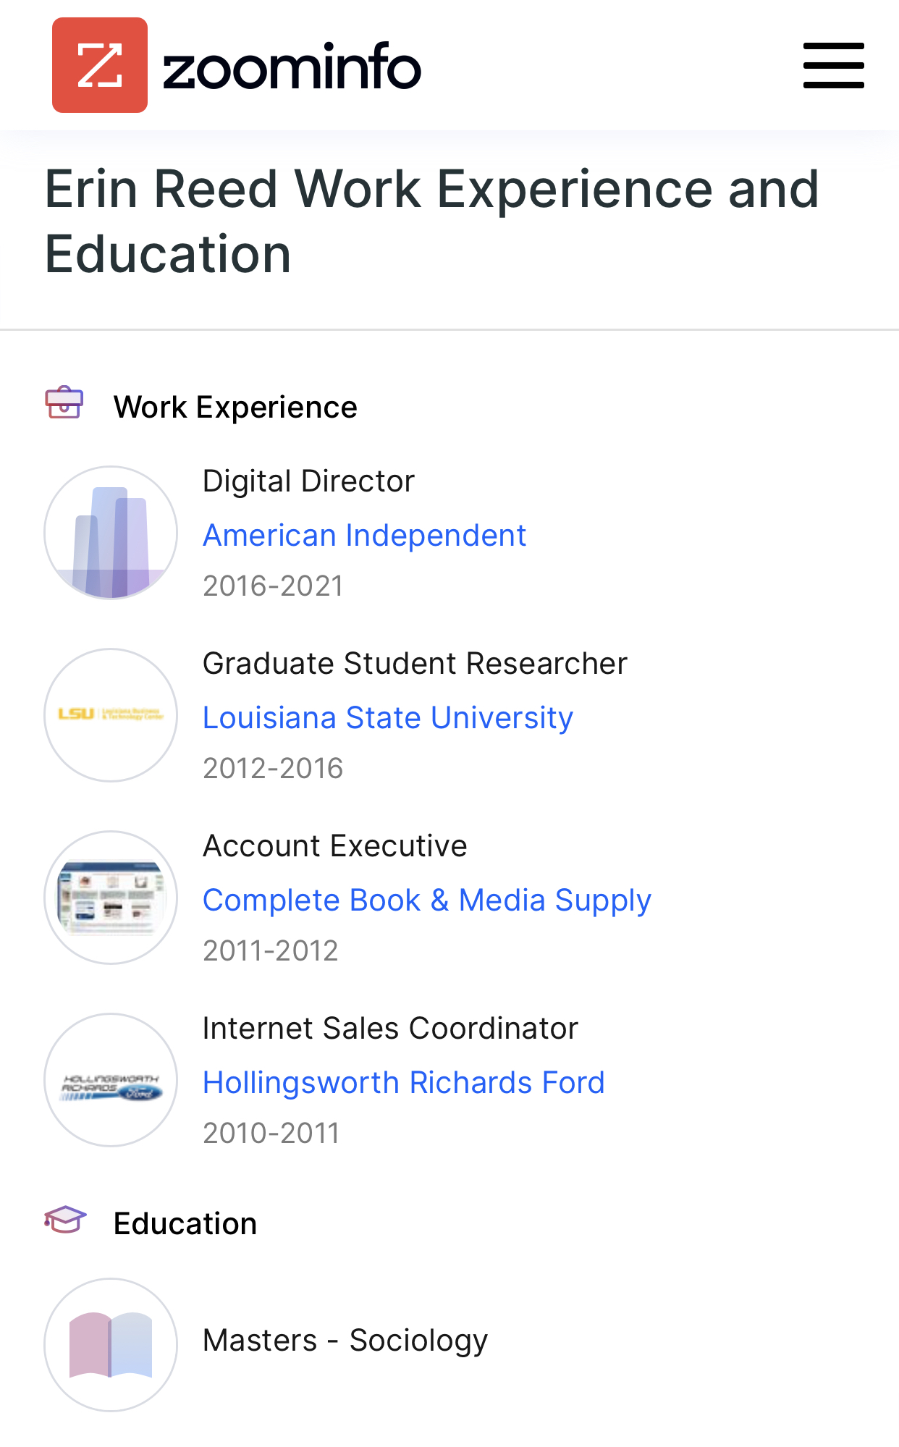Click the Internet Sales Coordinator title
The width and height of the screenshot is (899, 1447).
coord(390,1029)
